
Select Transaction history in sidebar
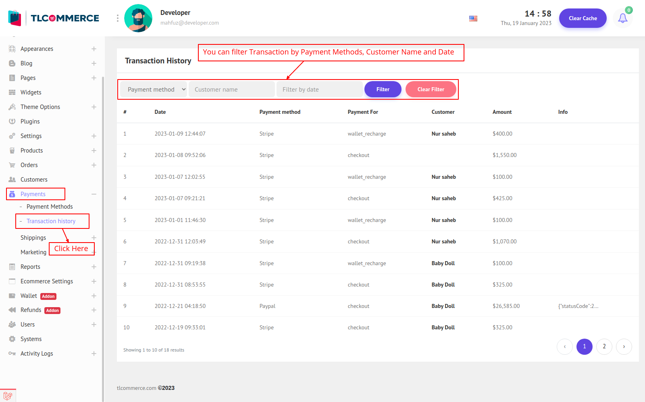(x=51, y=221)
